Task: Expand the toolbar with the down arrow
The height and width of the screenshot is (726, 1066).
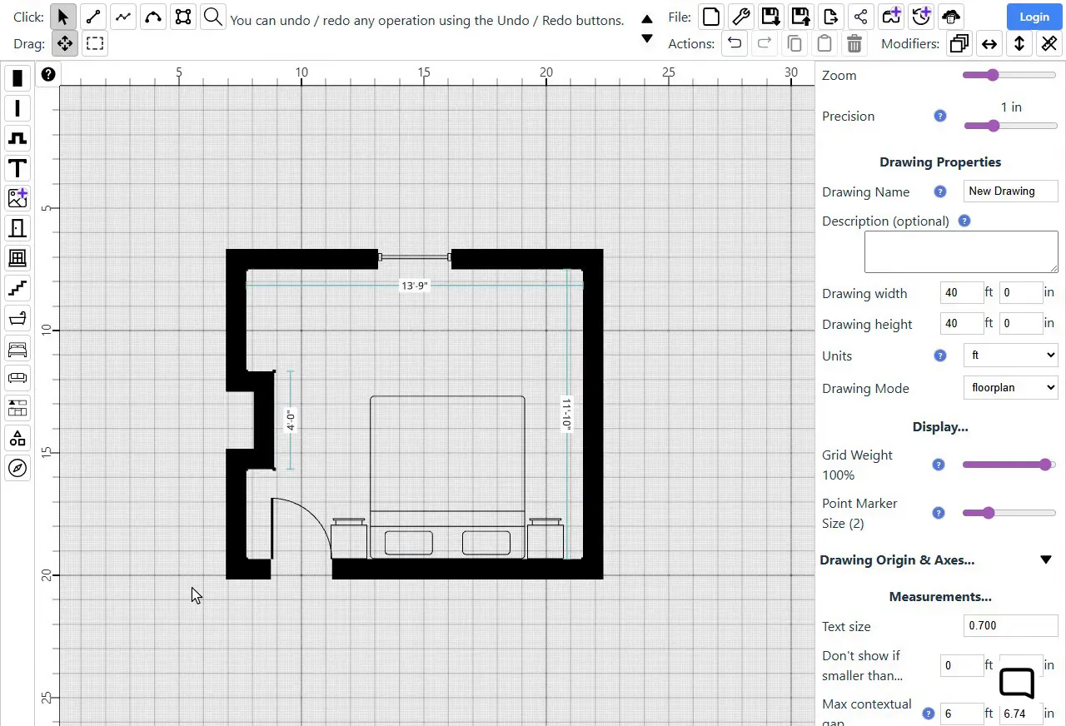Action: [647, 38]
